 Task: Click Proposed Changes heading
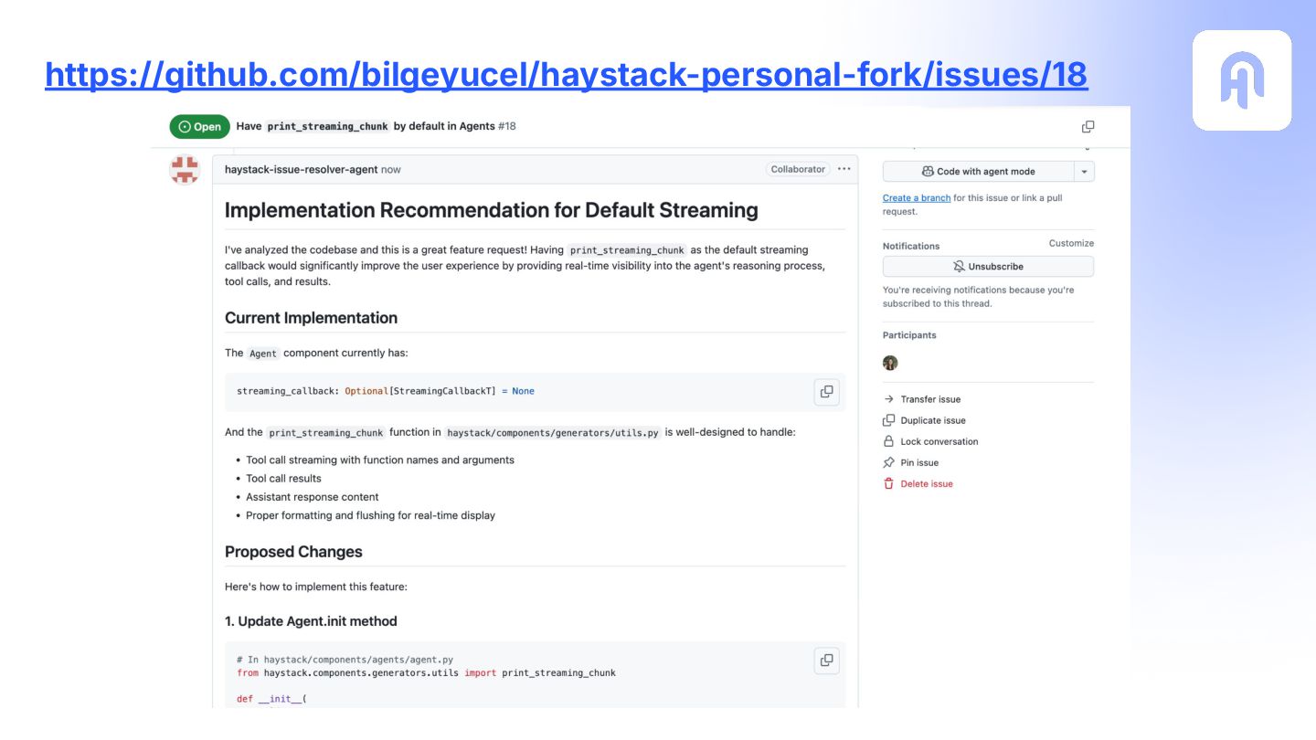pos(293,552)
